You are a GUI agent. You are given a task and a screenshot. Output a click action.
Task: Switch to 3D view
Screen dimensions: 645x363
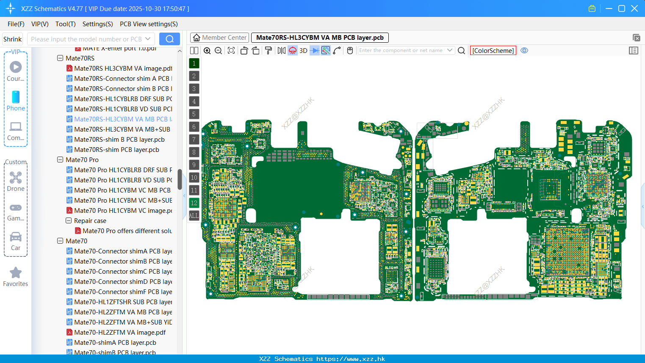[x=303, y=50]
